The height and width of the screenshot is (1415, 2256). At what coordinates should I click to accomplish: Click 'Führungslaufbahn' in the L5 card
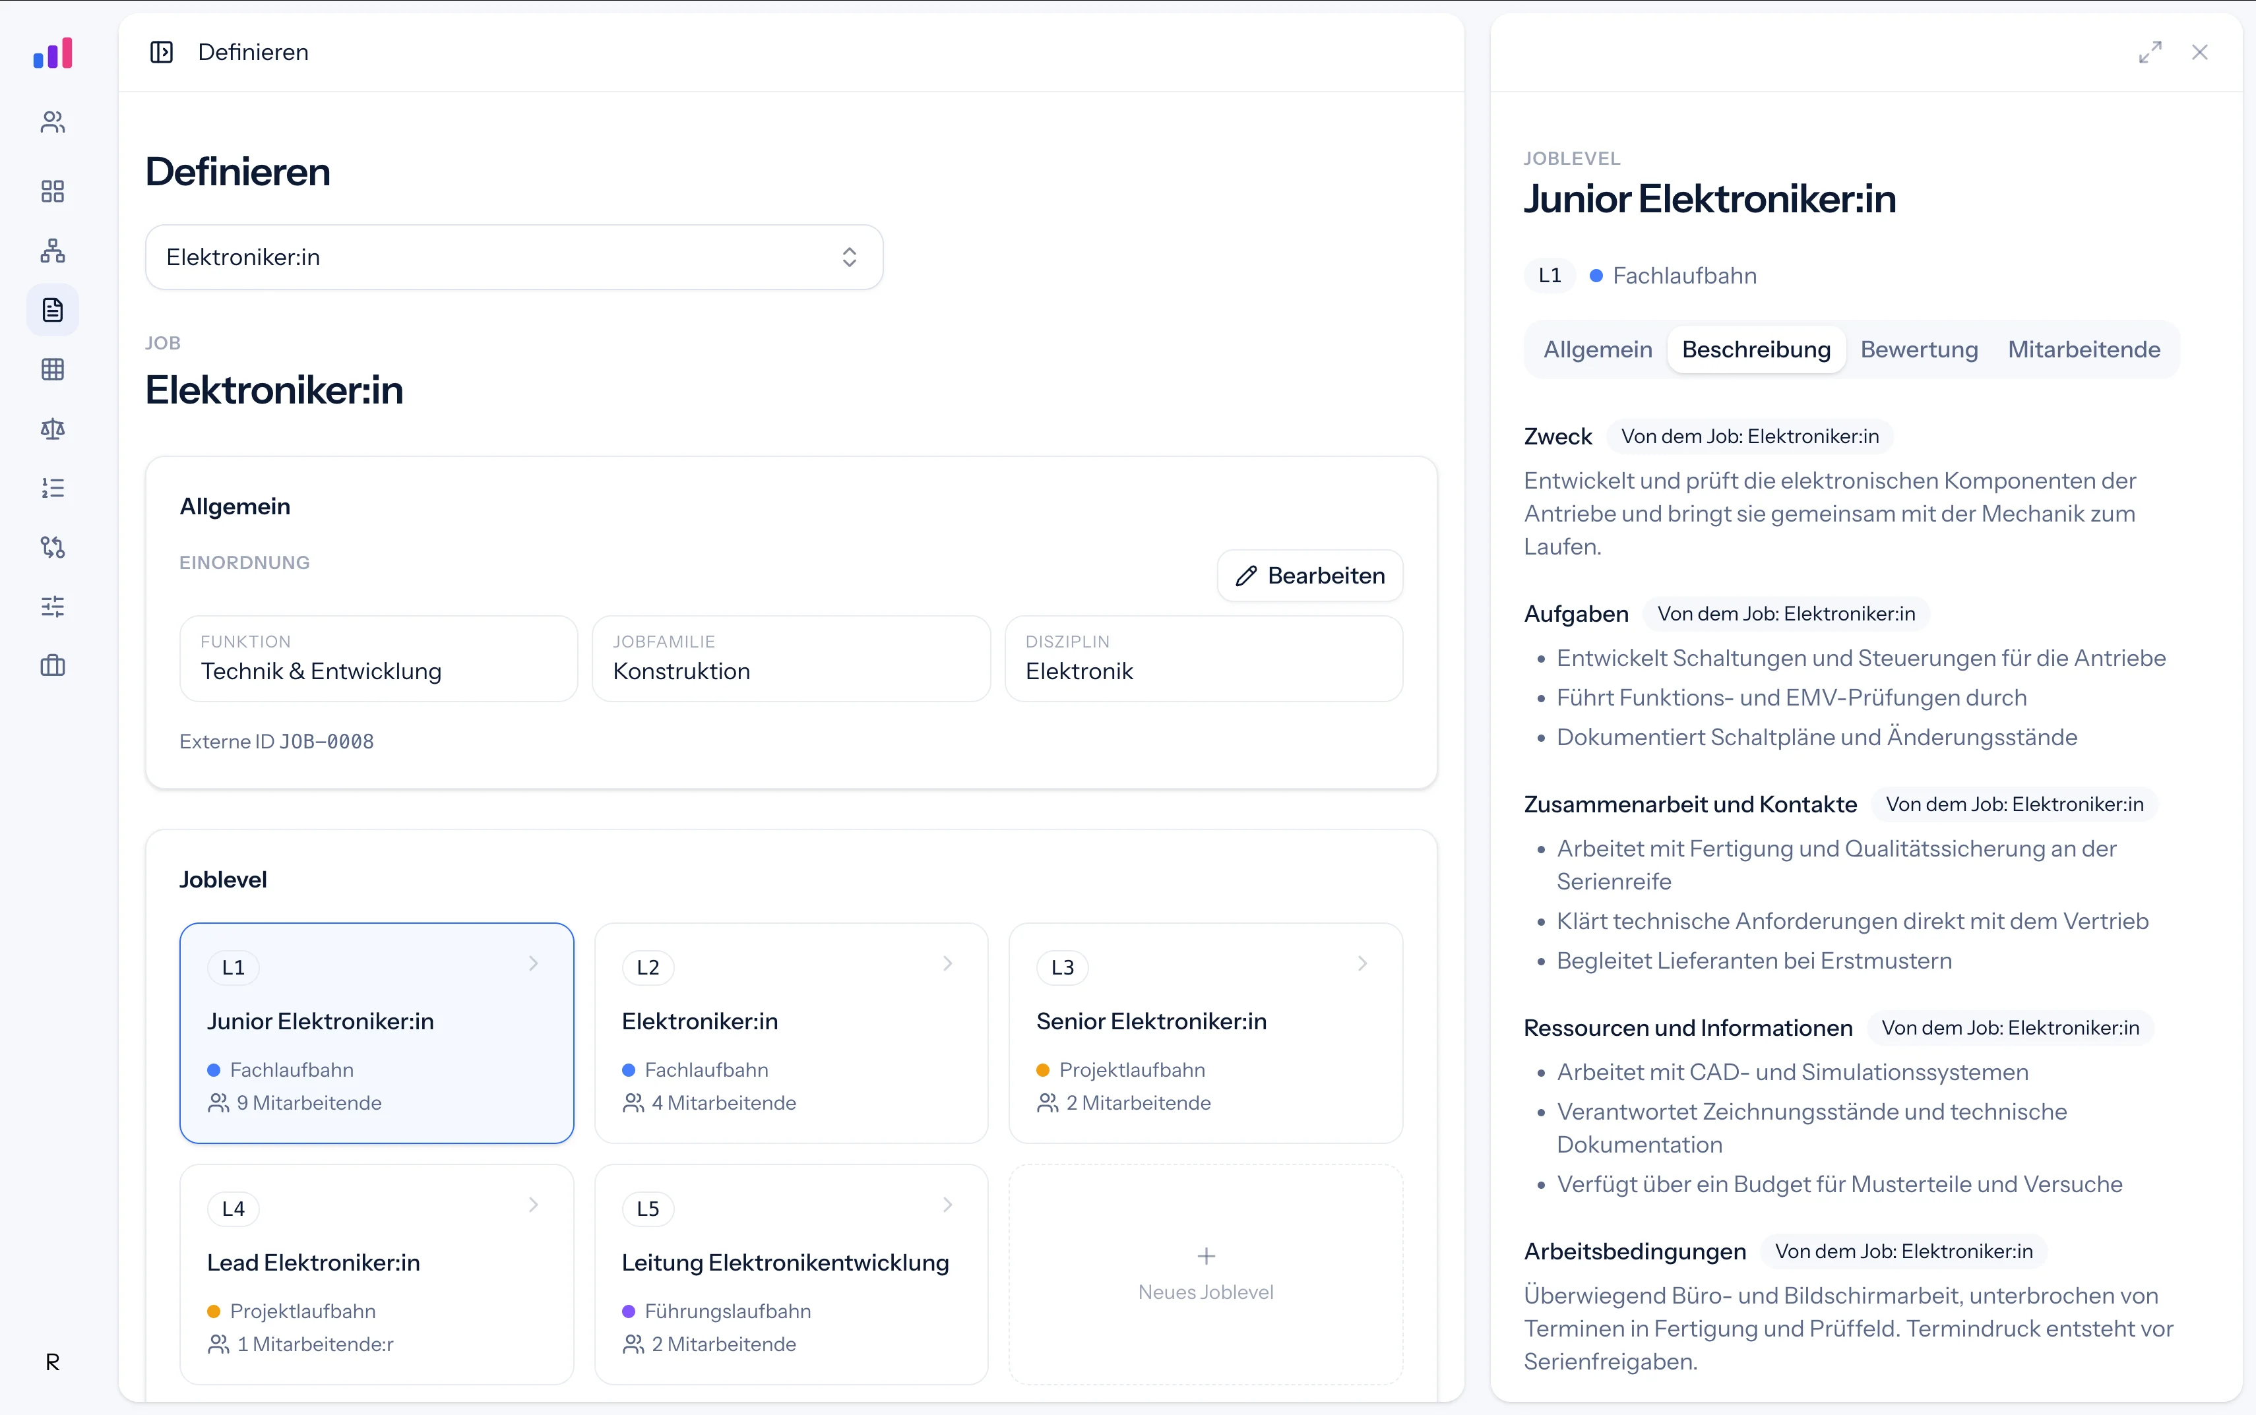[728, 1311]
